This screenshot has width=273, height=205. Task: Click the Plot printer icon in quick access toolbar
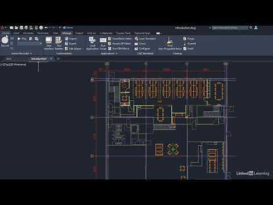click(41, 28)
